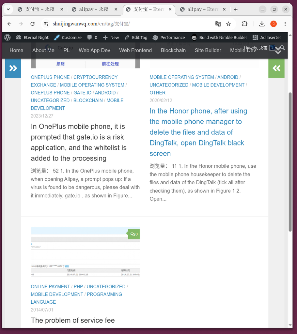Click 'Edit Tag' in admin bar
The width and height of the screenshot is (297, 334).
point(136,38)
